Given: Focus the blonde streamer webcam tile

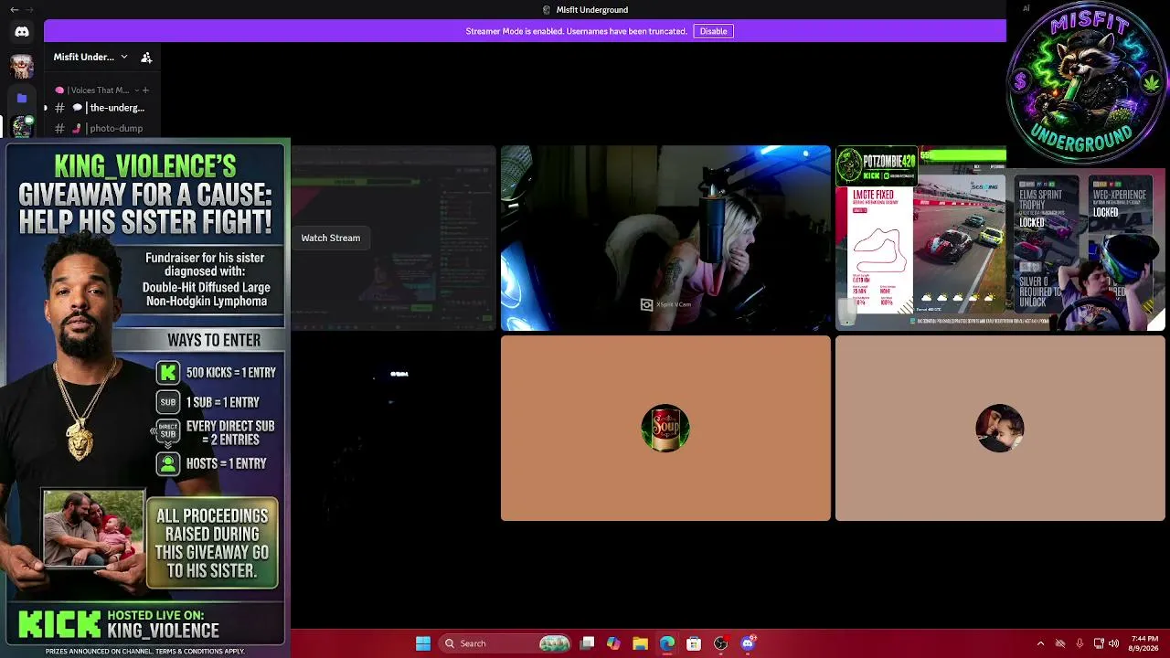Looking at the screenshot, I should coord(665,238).
